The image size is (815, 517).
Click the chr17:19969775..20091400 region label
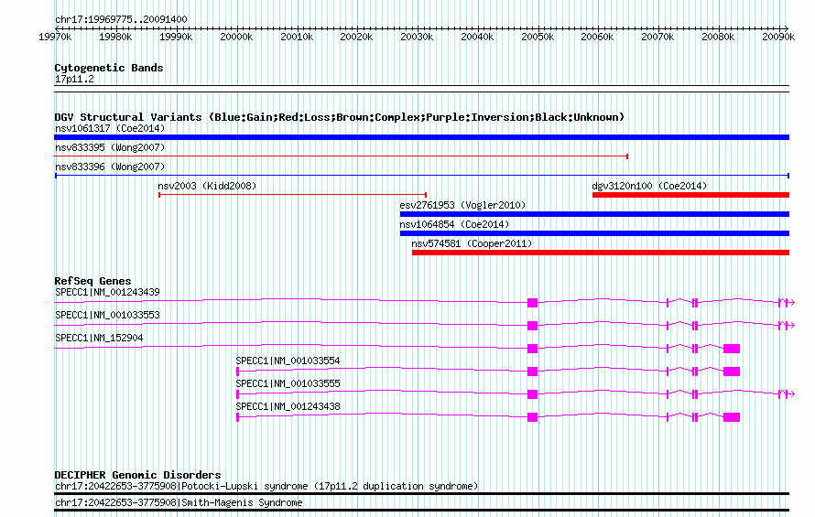click(121, 19)
